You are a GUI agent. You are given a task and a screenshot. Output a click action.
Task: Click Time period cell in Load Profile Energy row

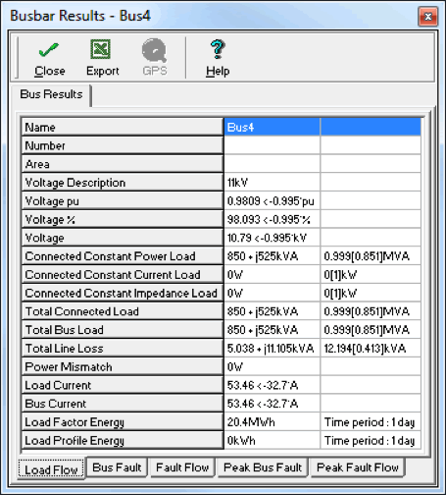[x=371, y=440]
